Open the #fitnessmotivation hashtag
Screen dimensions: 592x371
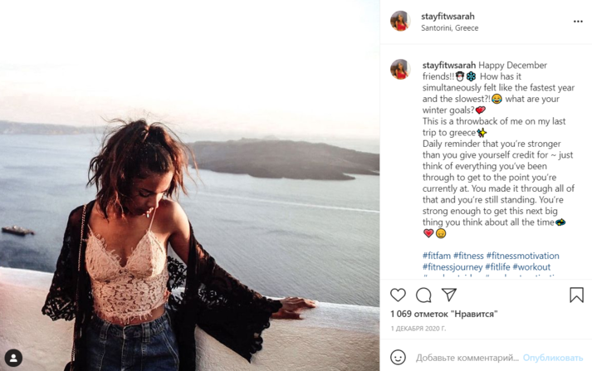coord(522,256)
